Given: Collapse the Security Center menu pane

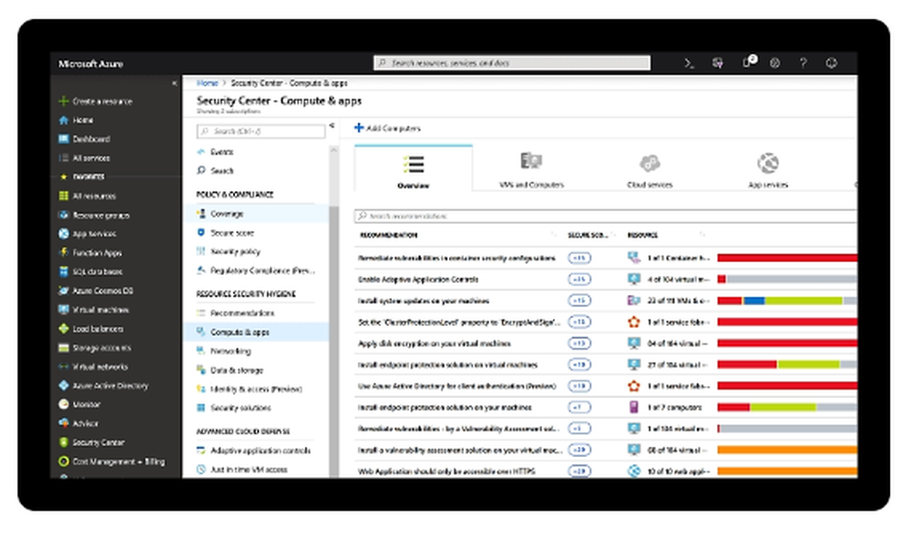Looking at the screenshot, I should pyautogui.click(x=332, y=126).
